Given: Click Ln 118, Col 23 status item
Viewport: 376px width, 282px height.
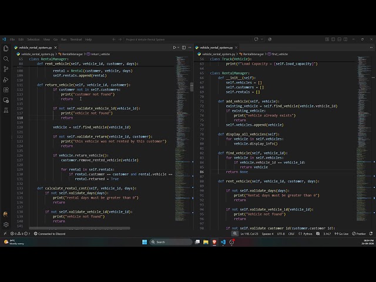Looking at the screenshot, I should tap(249, 234).
